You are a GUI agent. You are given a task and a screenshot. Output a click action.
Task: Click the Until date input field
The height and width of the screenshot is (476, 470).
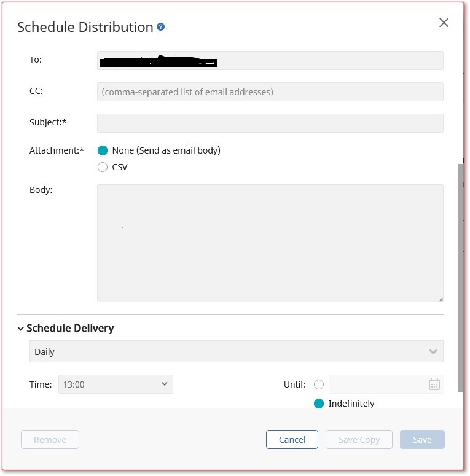pyautogui.click(x=377, y=384)
